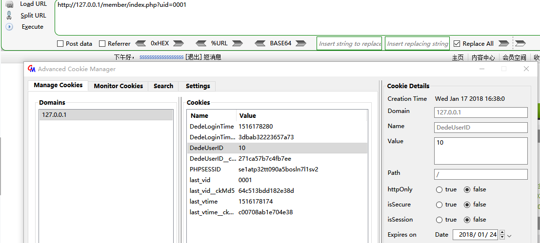Image resolution: width=540 pixels, height=243 pixels.
Task: Click the cookie Value text box
Action: click(x=481, y=151)
